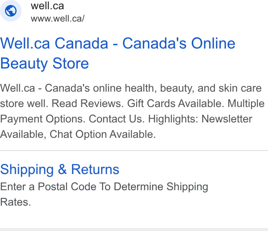Click the globe favicon beside well.ca
Screen dimensions: 268x231
pos(11,11)
